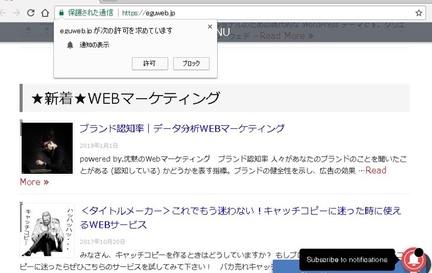Click the 保護された通信 secure label
The height and width of the screenshot is (273, 432).
[90, 13]
